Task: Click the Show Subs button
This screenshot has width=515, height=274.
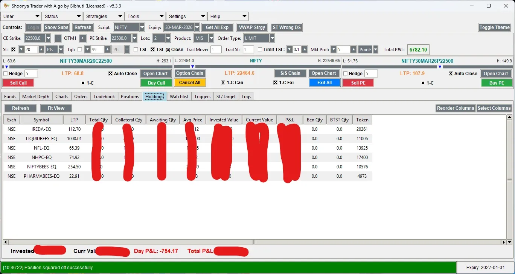Action: [56, 27]
